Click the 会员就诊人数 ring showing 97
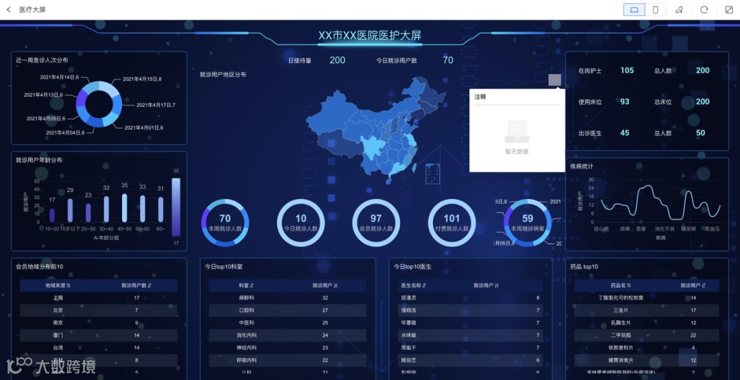Image resolution: width=740 pixels, height=380 pixels. click(x=376, y=223)
